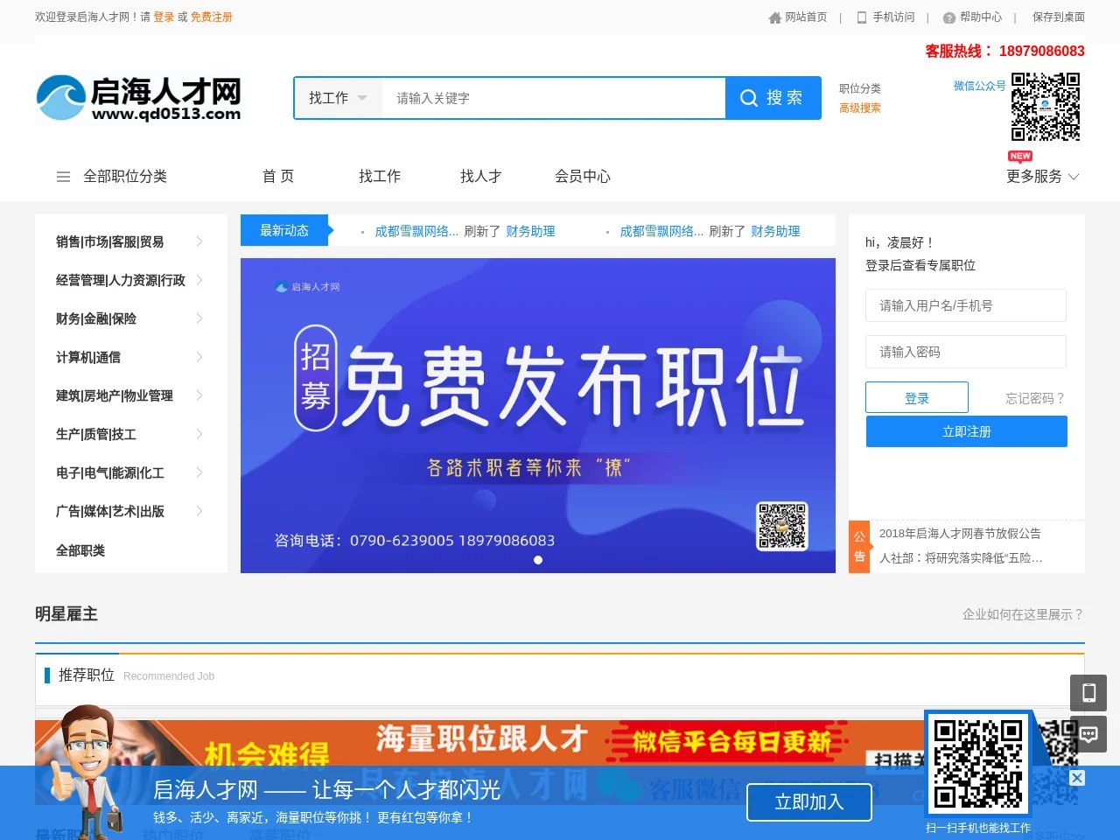
Task: Open the 人社部 announcement
Action: click(961, 557)
